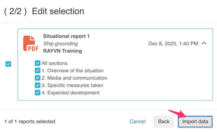Click the All sections label text
The height and width of the screenshot is (132, 217).
point(55,63)
